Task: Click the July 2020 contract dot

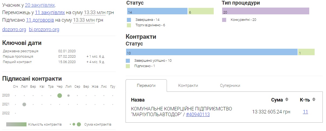Action: pos(68,96)
